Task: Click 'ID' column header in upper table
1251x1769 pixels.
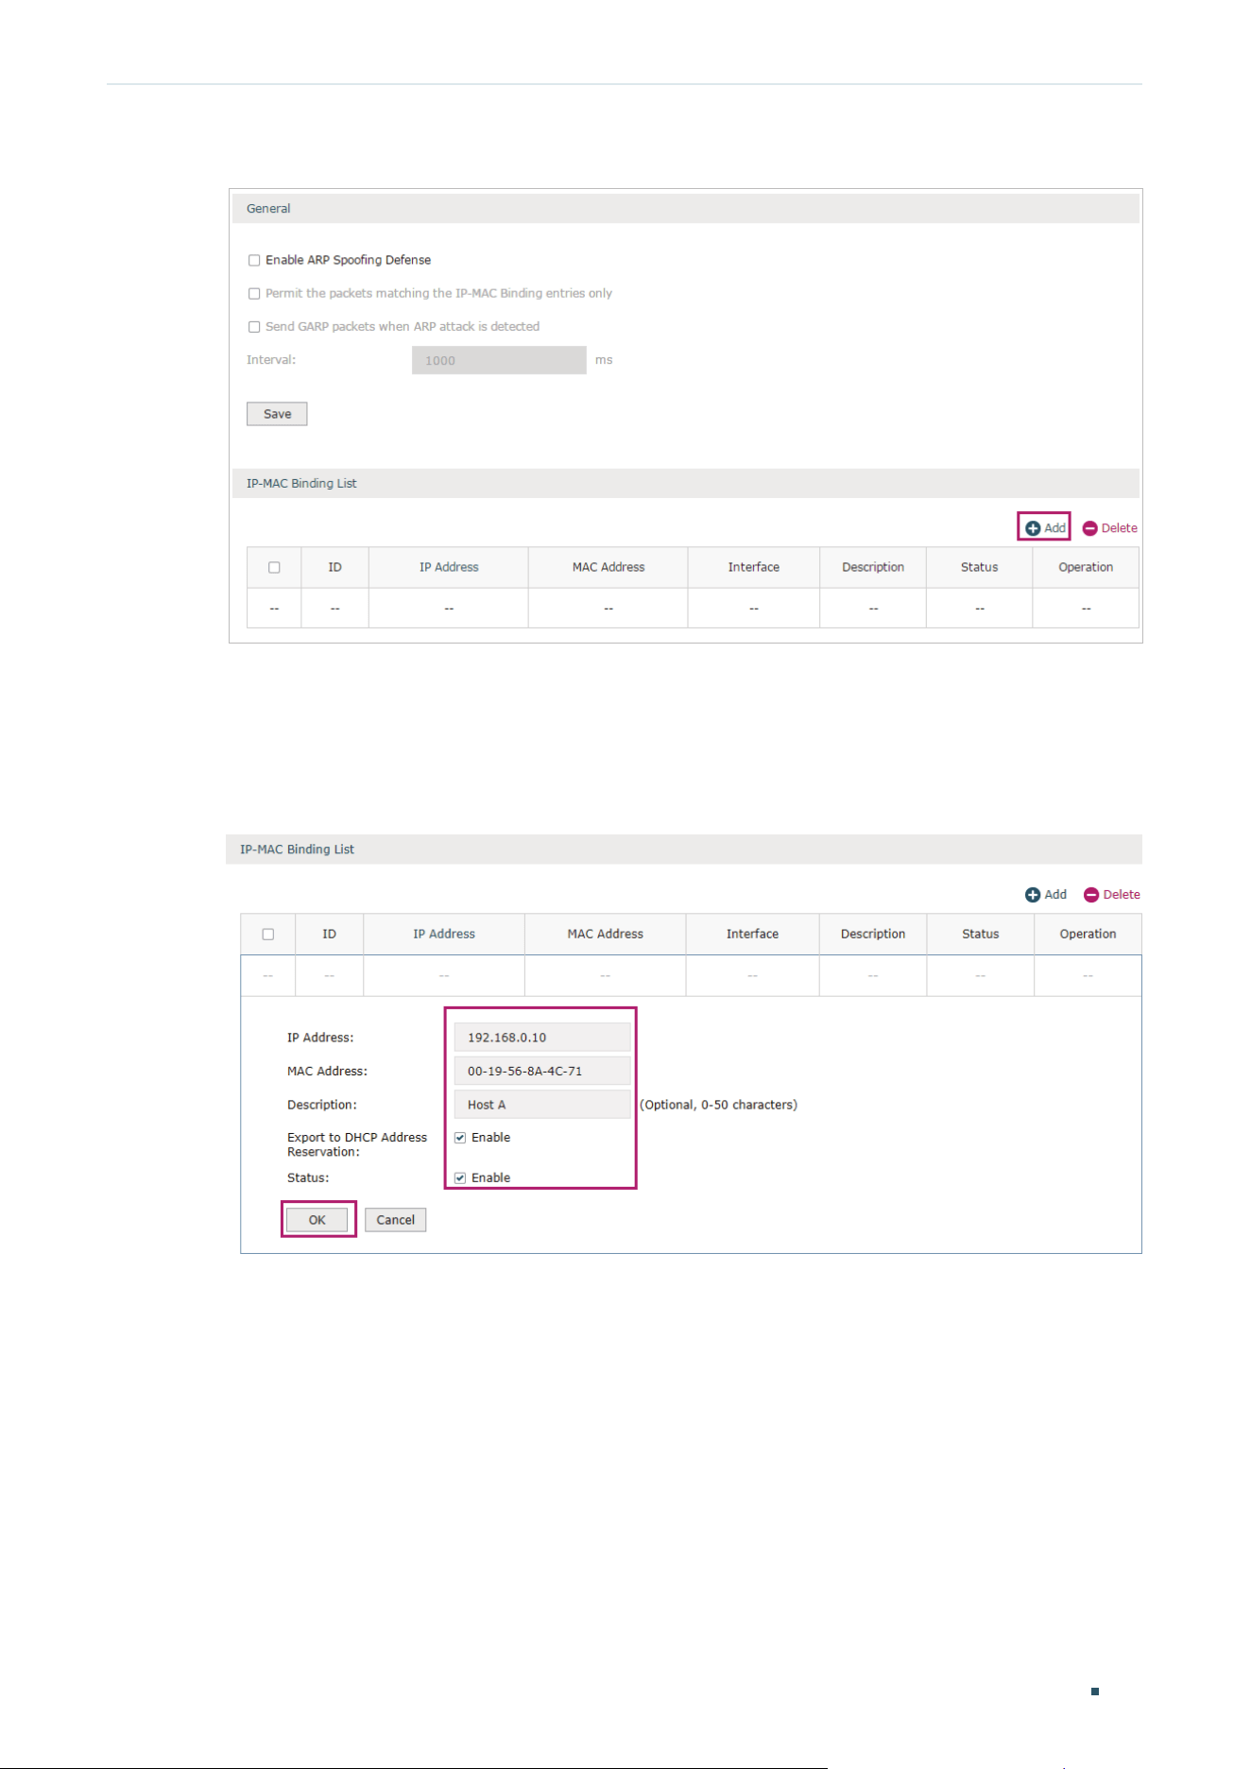Action: point(334,568)
